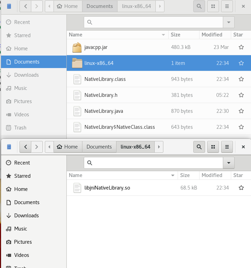Screen dimensions: 251x268
Task: Click the forward arrow in top window
Action: tap(37, 6)
